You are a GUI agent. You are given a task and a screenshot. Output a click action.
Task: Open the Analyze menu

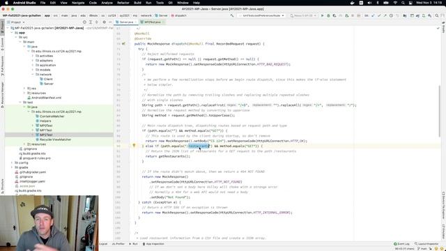[x=107, y=3]
